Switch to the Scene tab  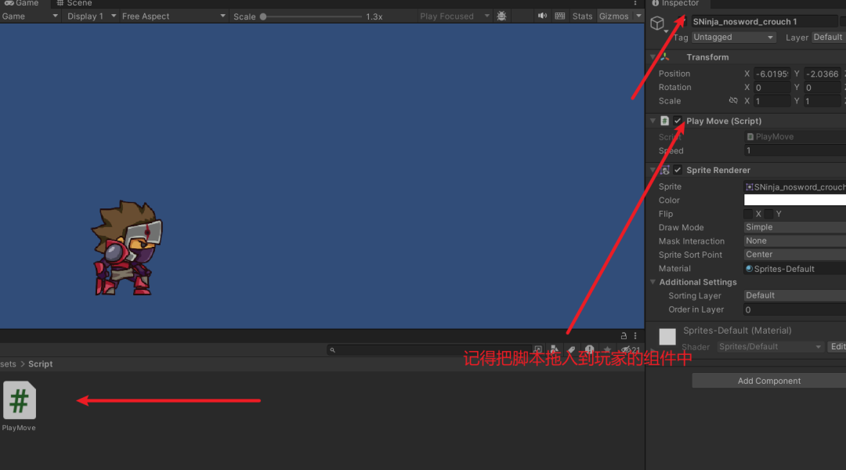74,3
